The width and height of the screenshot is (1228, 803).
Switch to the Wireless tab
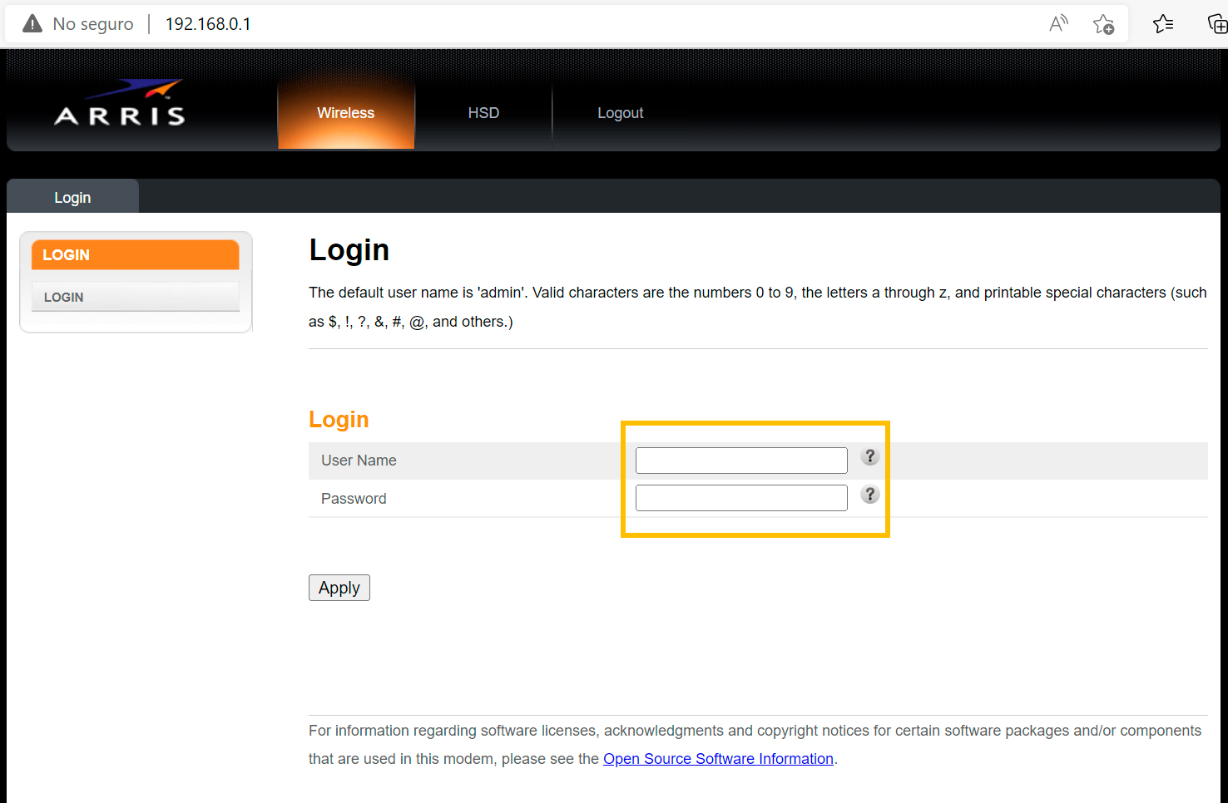click(x=346, y=113)
